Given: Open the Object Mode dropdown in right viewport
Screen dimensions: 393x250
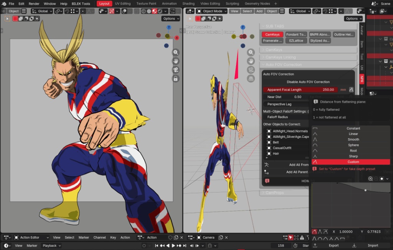Looking at the screenshot, I should pos(211,11).
